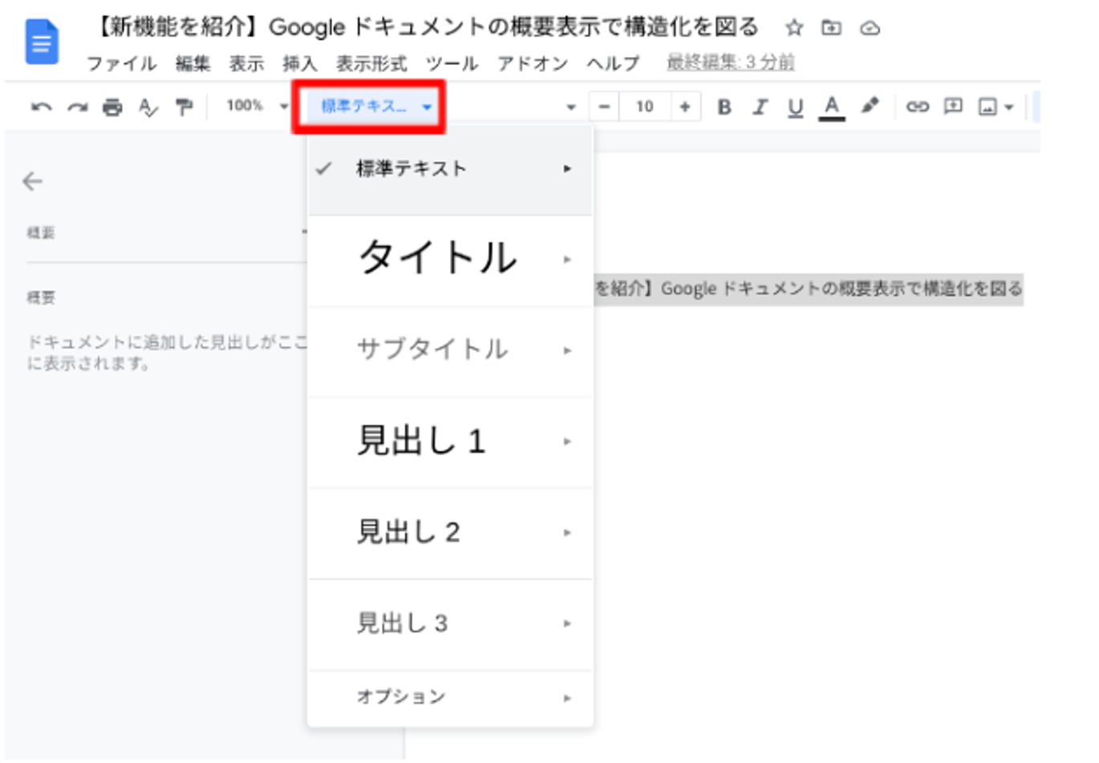This screenshot has width=1099, height=763.
Task: Expand the 標準テキスト submenu arrow
Action: point(567,169)
